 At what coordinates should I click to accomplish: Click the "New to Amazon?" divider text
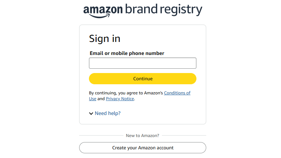[x=142, y=136]
